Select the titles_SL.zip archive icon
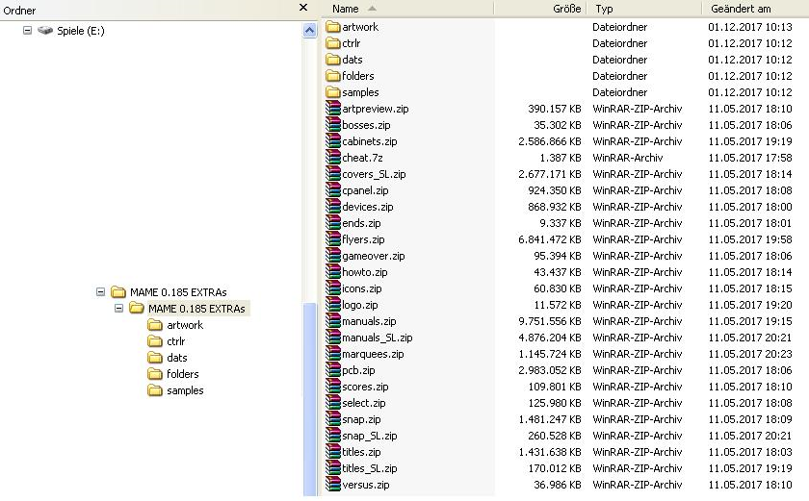 click(x=333, y=468)
